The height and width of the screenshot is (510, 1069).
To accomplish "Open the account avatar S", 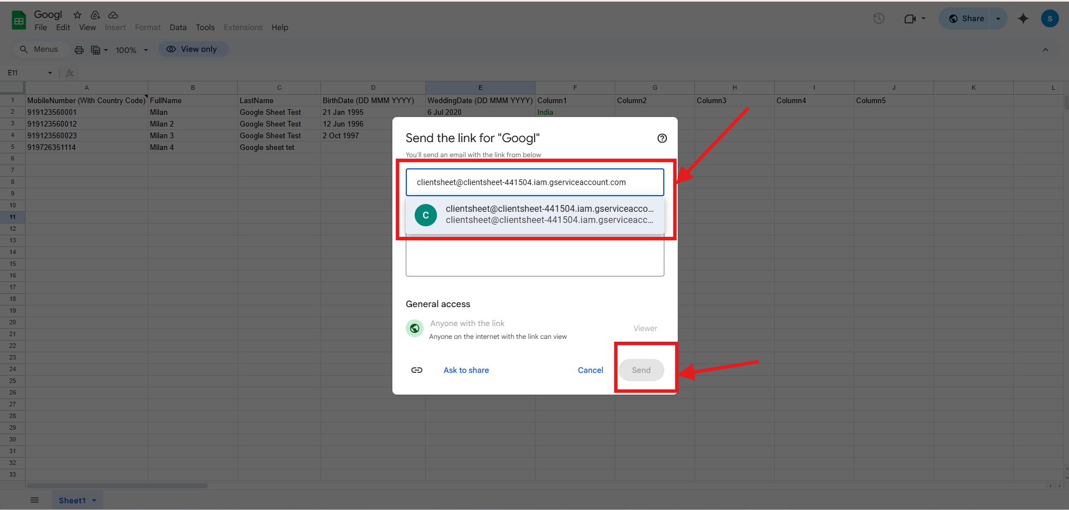I will [x=1050, y=18].
